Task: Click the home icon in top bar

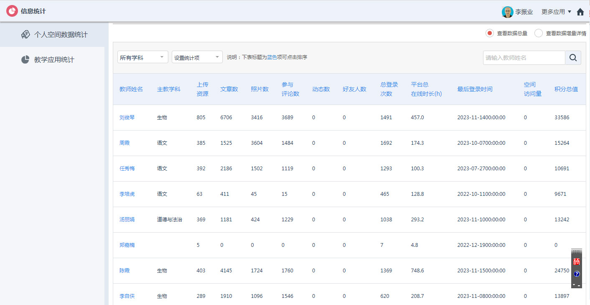Action: (x=580, y=11)
